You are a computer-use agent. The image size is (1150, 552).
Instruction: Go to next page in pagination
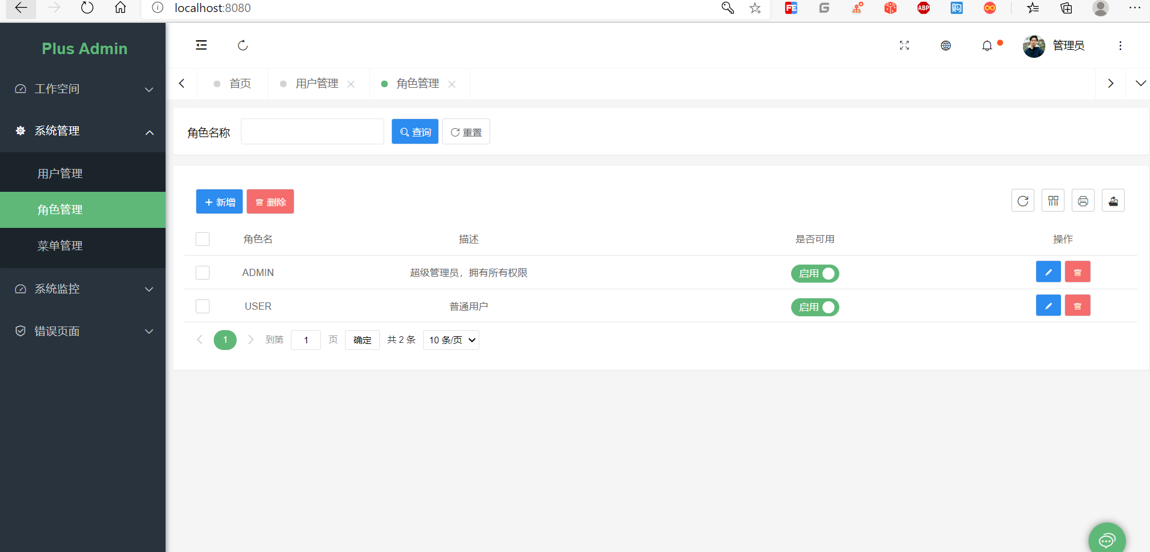pos(251,340)
